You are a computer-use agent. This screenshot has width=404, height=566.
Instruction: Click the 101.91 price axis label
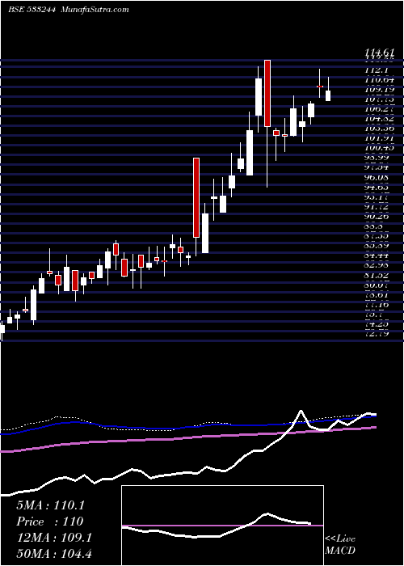(378, 138)
